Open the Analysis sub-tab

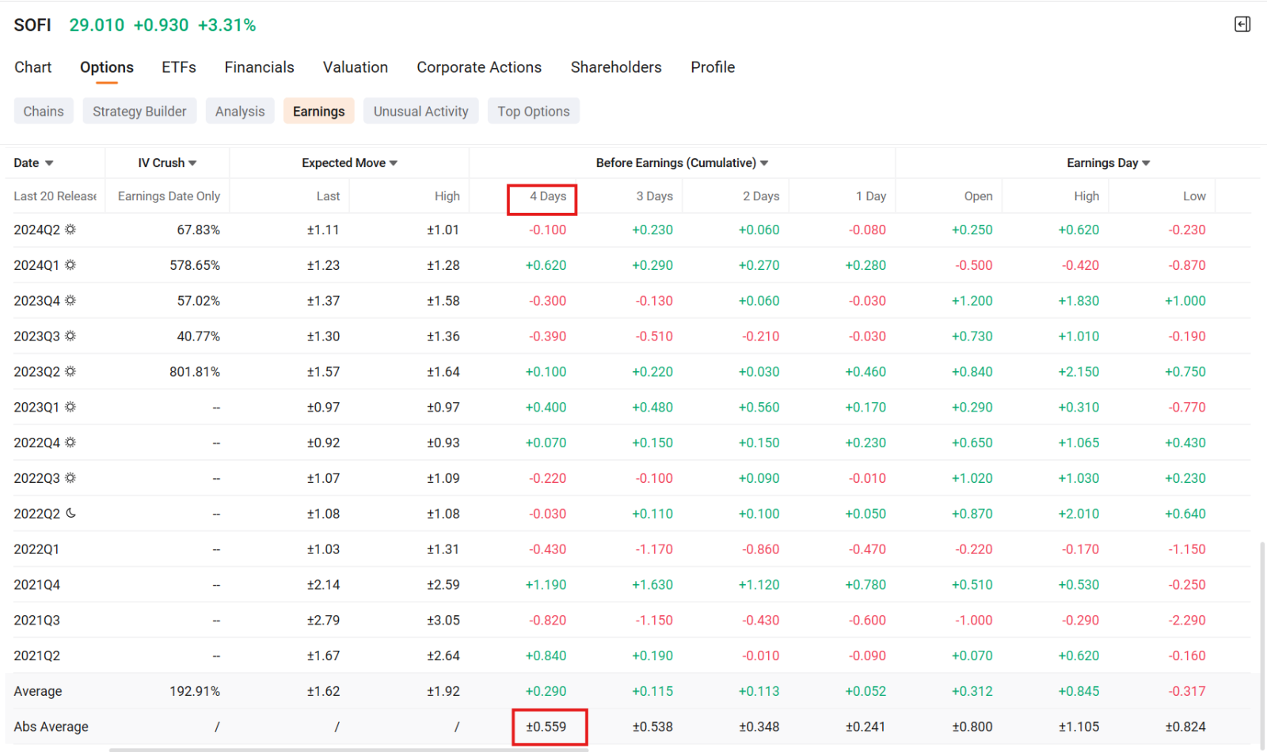click(x=240, y=111)
